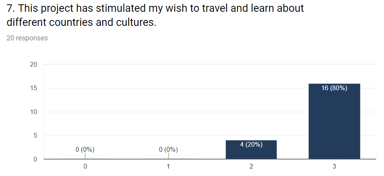Click x-axis label 1
Image resolution: width=384 pixels, height=176 pixels.
click(x=168, y=167)
